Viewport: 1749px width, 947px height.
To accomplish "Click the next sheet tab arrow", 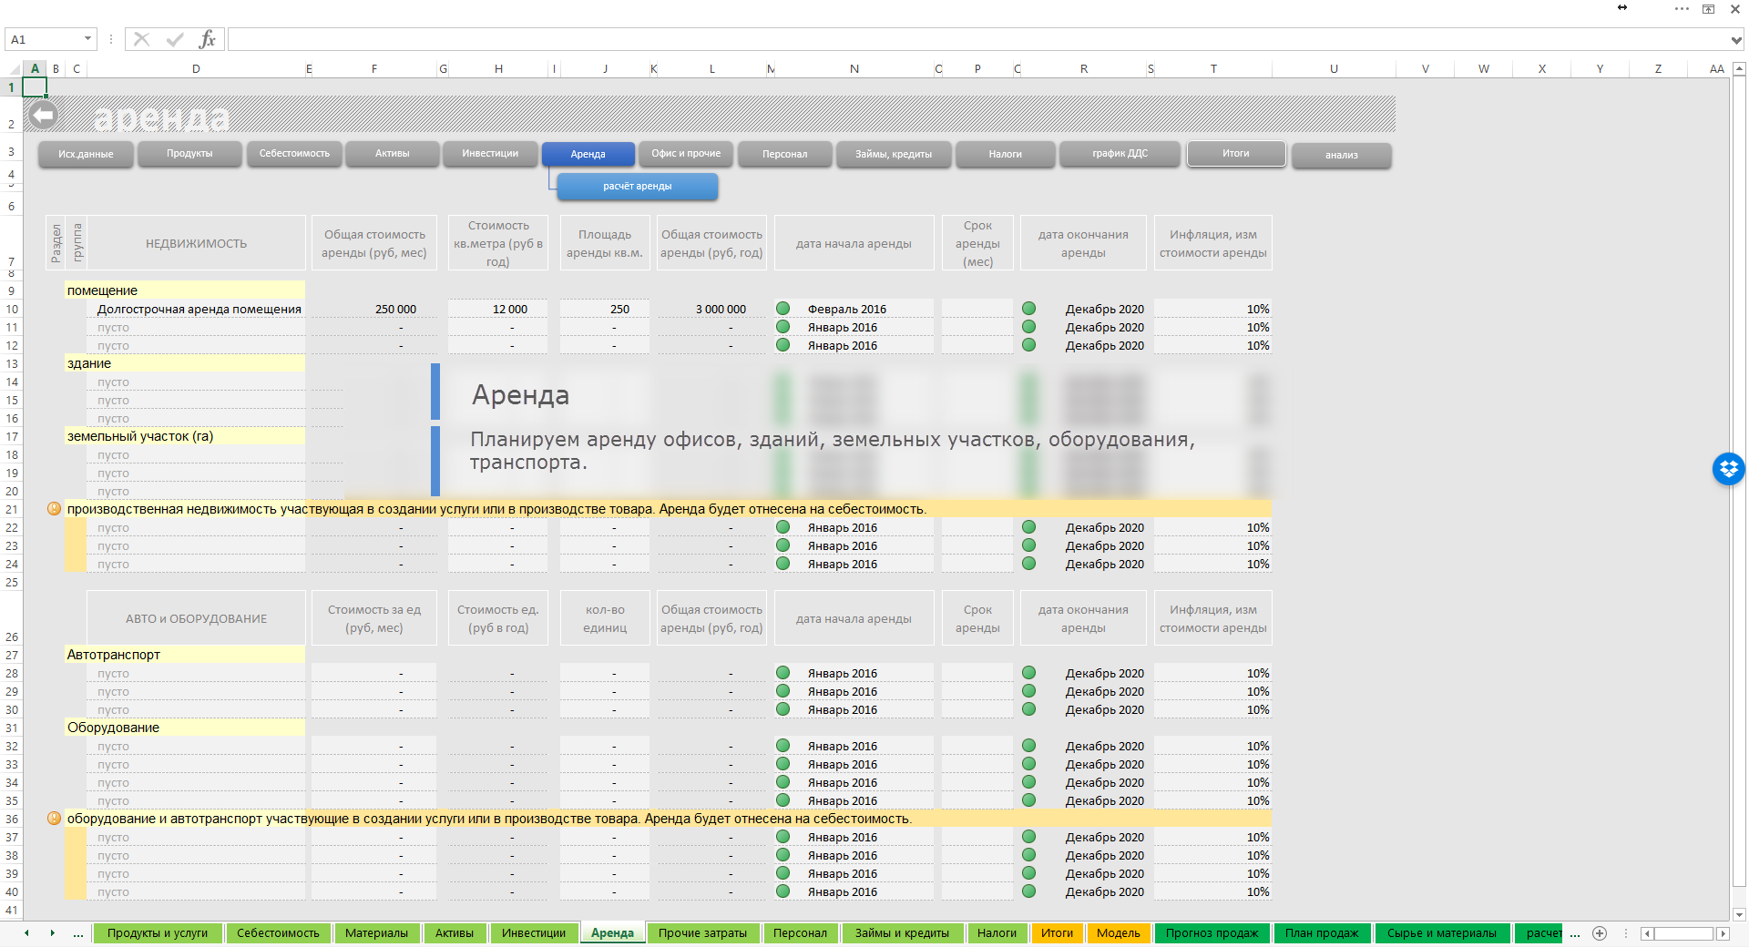I will 52,933.
